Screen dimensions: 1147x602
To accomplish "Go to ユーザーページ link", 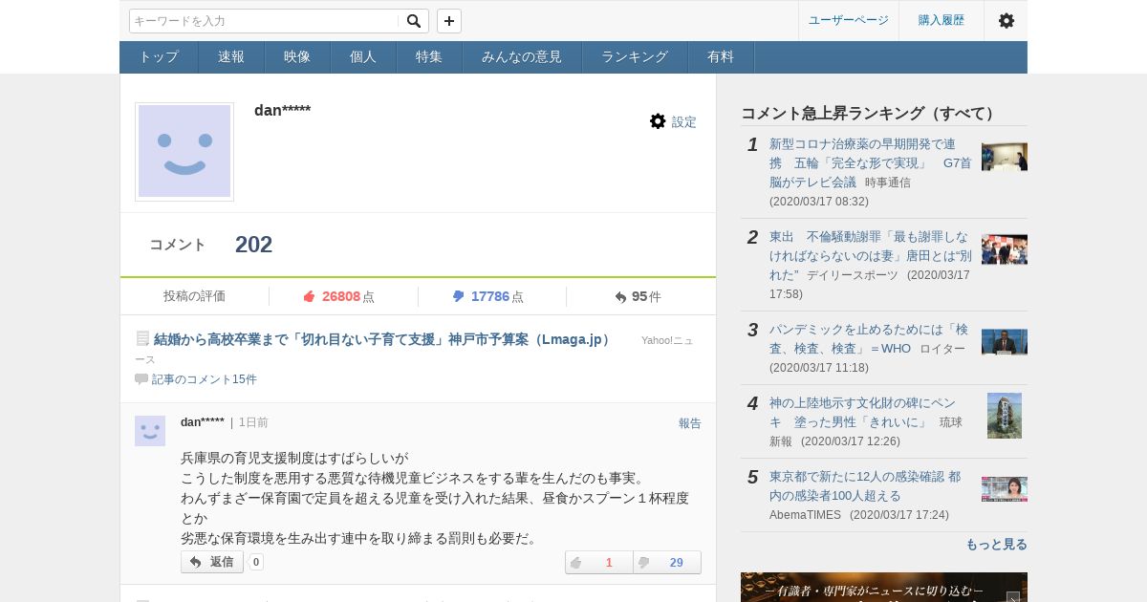I will [x=849, y=20].
